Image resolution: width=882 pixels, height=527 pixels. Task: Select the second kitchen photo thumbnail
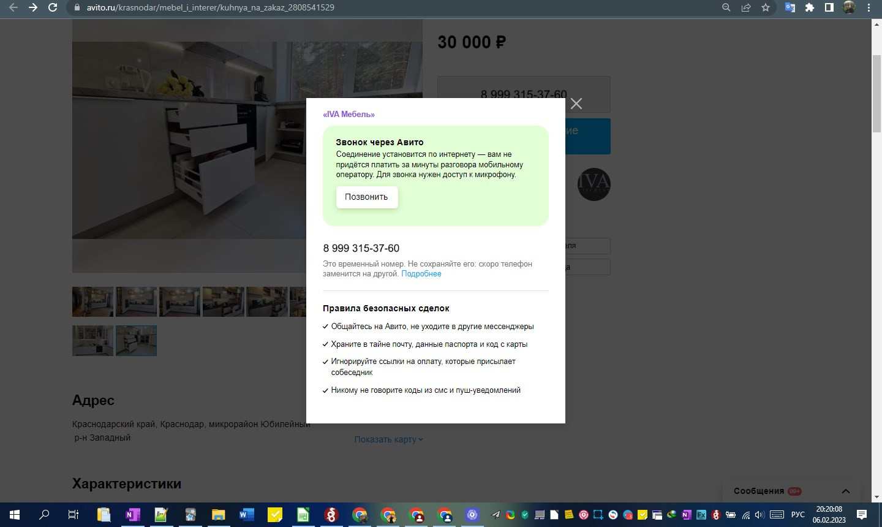tap(137, 301)
